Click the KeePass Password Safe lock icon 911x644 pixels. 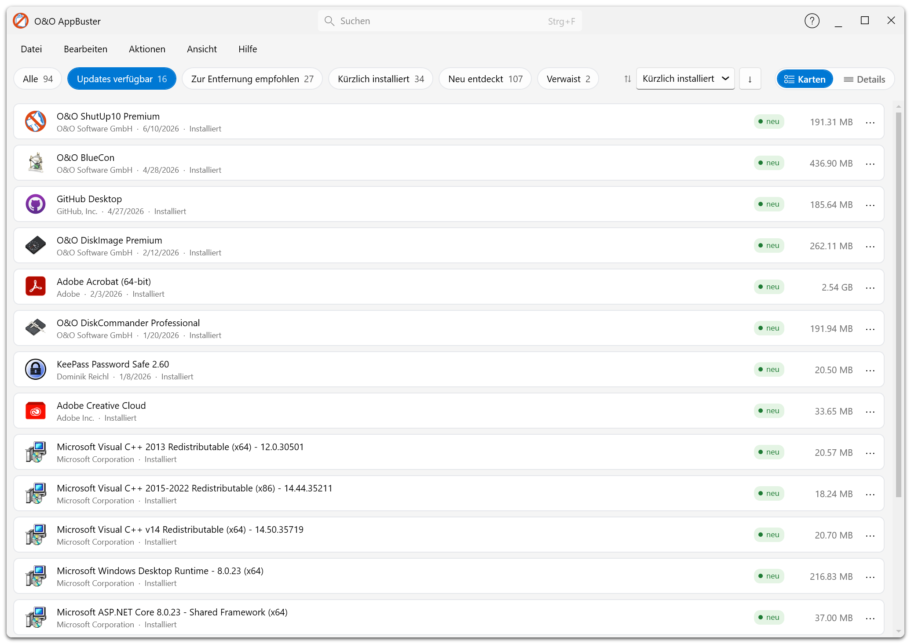[x=36, y=369]
